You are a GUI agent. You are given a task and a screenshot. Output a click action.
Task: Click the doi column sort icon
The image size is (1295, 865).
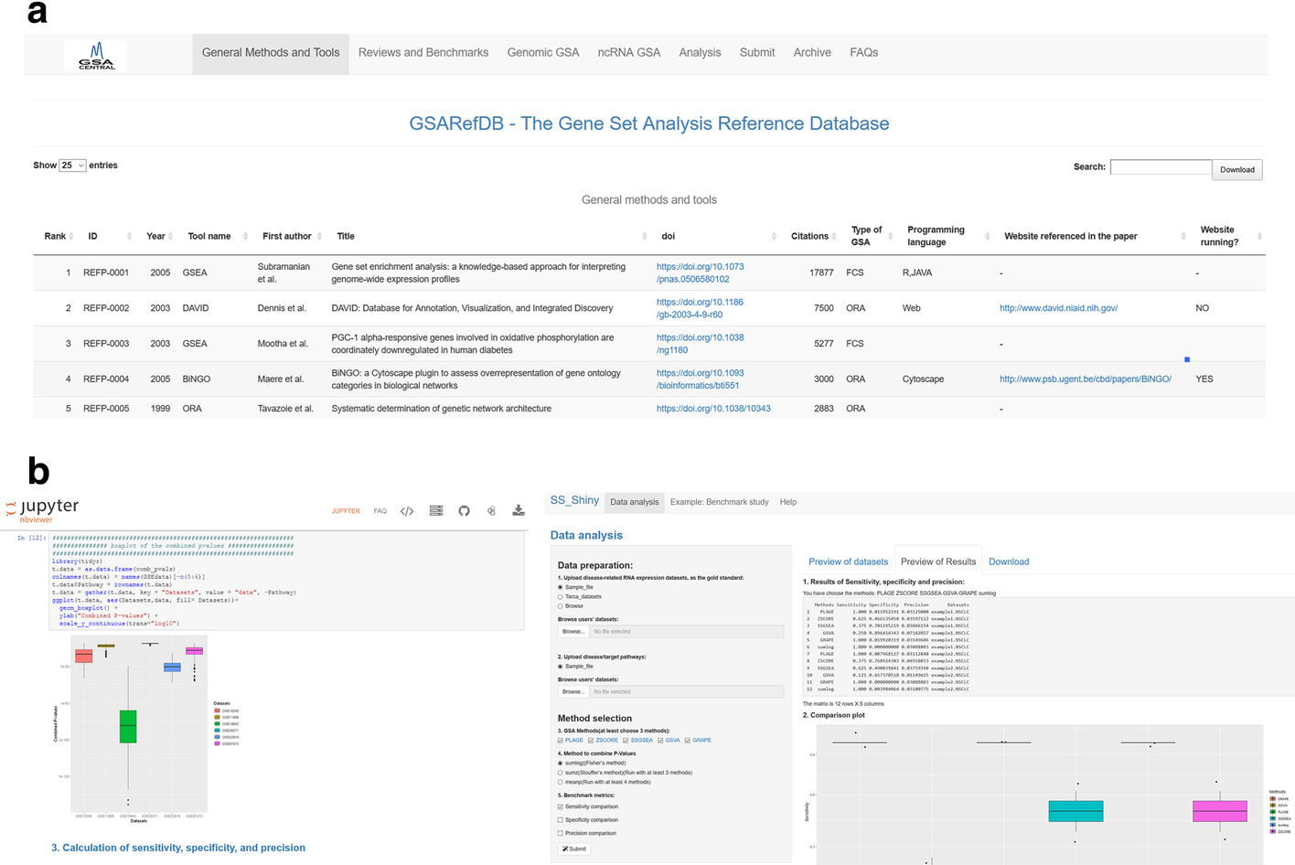(x=774, y=236)
